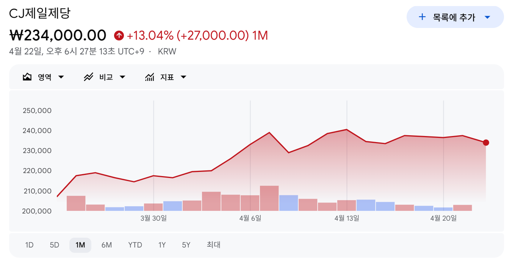The height and width of the screenshot is (266, 515).
Task: Click the 비교 compare icon
Action: (88, 77)
